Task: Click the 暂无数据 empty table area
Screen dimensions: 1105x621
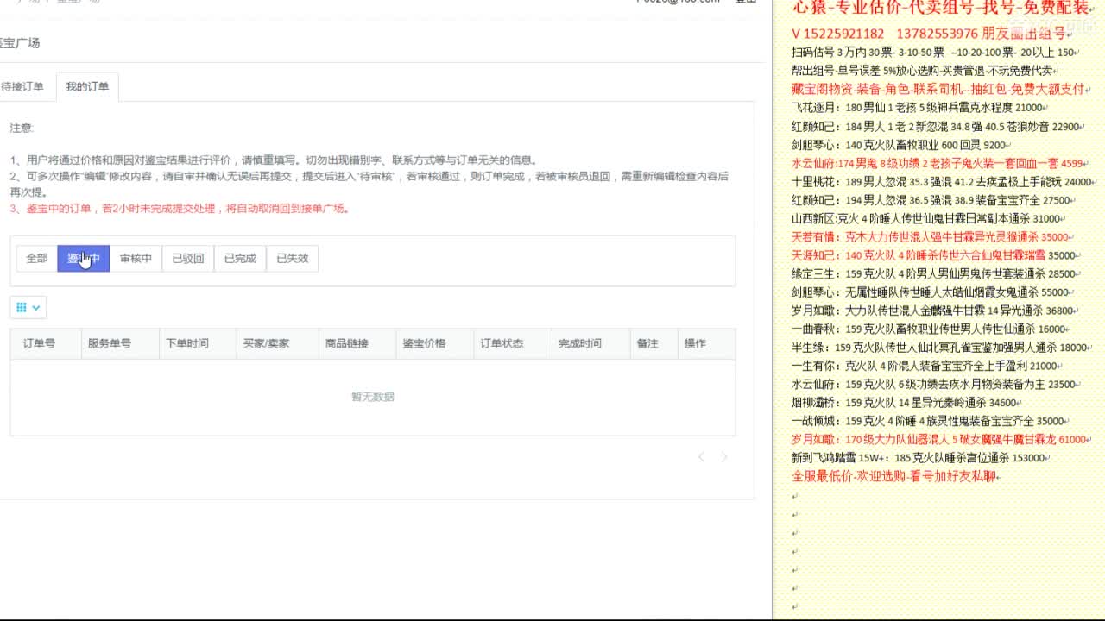Action: click(x=374, y=396)
